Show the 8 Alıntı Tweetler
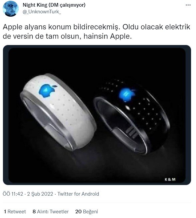 [51, 211]
